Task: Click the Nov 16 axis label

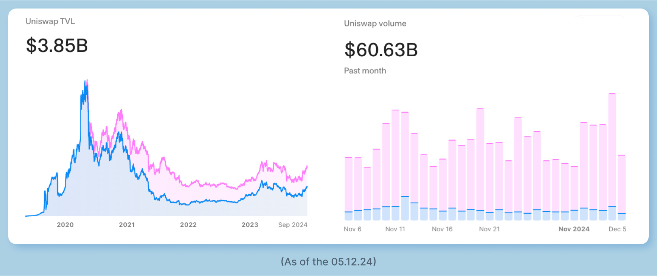Action: tap(442, 229)
